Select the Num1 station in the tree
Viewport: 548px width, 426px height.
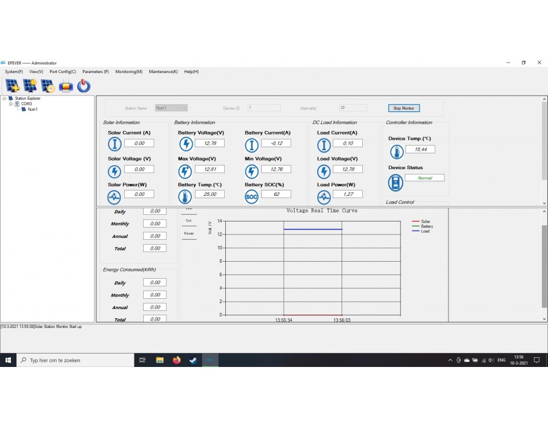(x=32, y=110)
